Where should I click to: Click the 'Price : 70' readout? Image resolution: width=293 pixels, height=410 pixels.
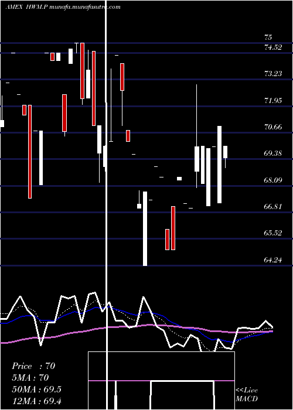pos(33,366)
